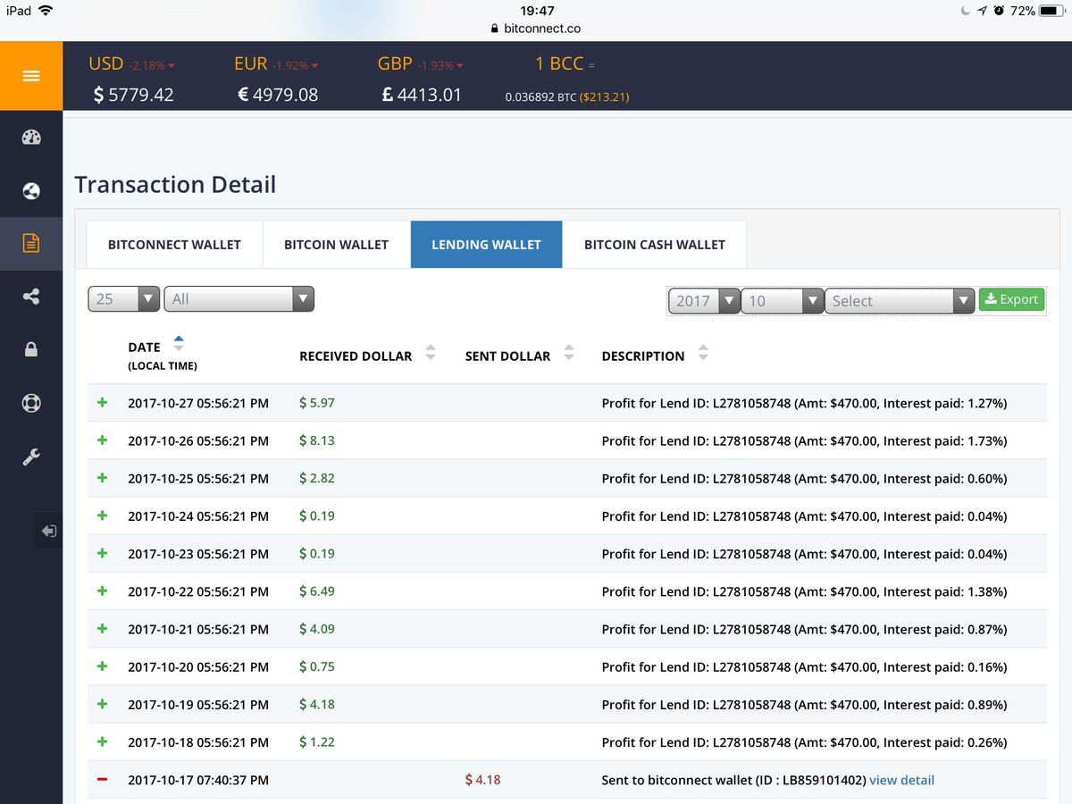Sort the Description column
Image resolution: width=1072 pixels, height=804 pixels.
point(703,354)
